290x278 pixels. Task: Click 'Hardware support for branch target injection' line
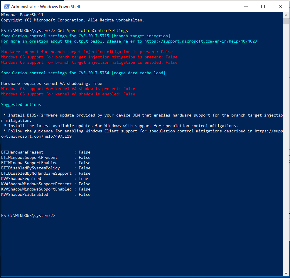pos(87,52)
